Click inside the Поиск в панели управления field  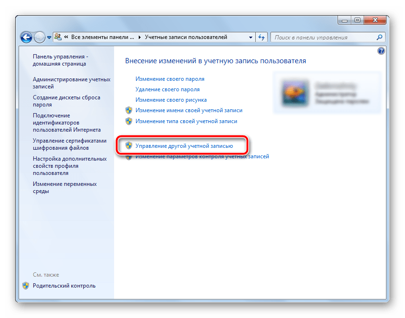pyautogui.click(x=324, y=38)
